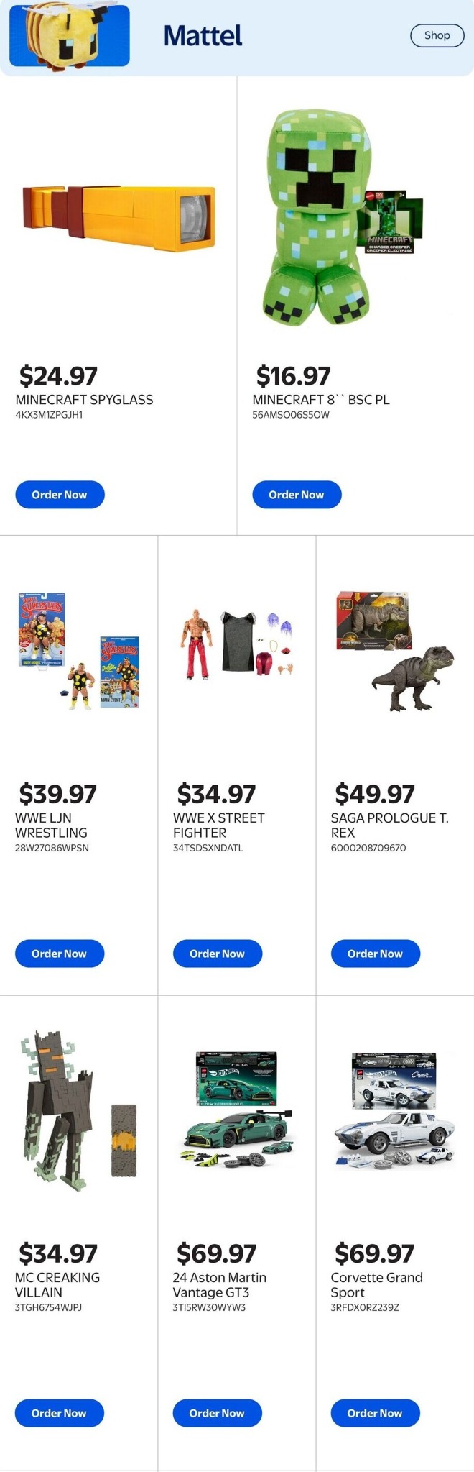Order Now for Minecraft 8'' BSC PL plush
Viewport: 474px width, 1472px height.
coord(297,494)
